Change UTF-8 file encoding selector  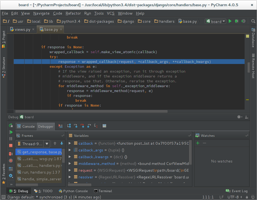pos(235,197)
